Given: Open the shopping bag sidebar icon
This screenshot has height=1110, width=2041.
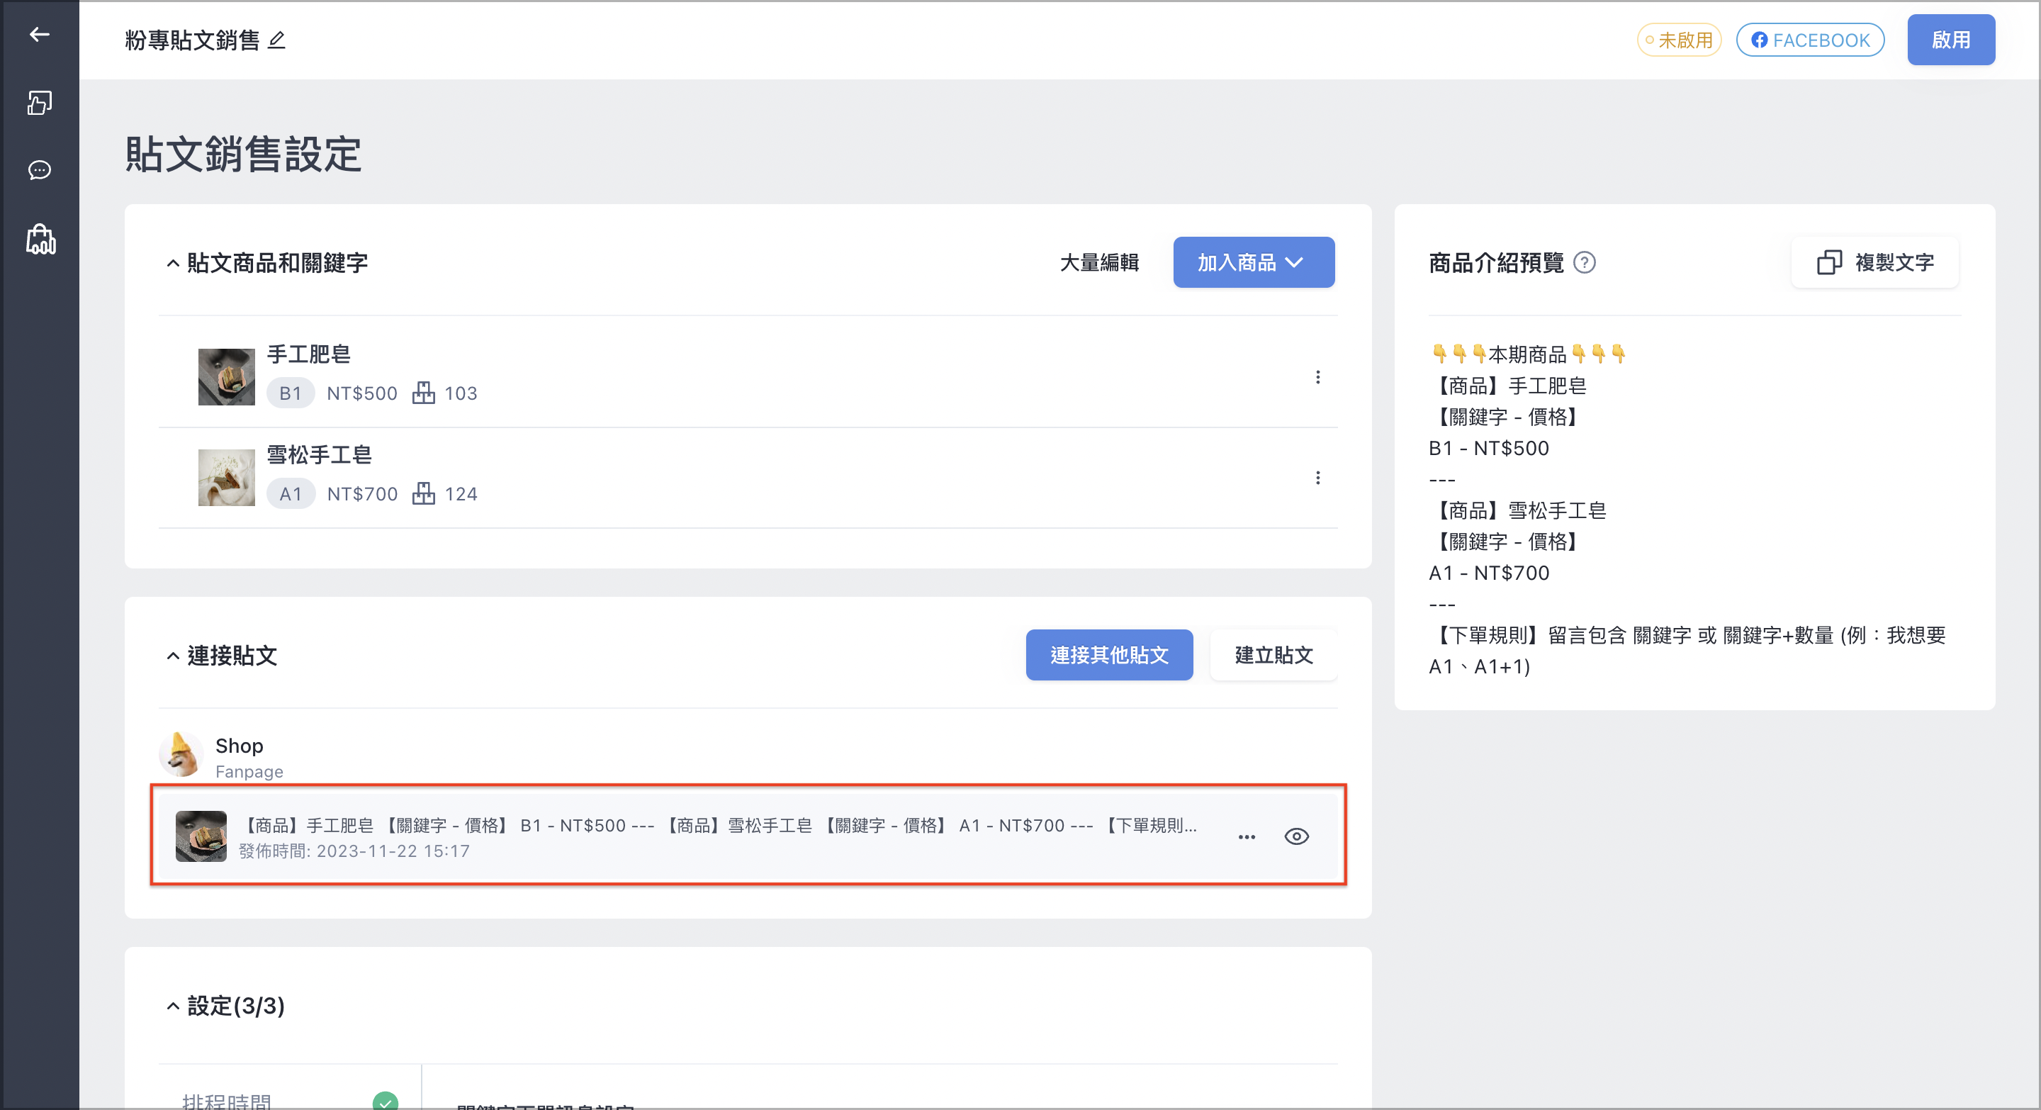Looking at the screenshot, I should [40, 238].
